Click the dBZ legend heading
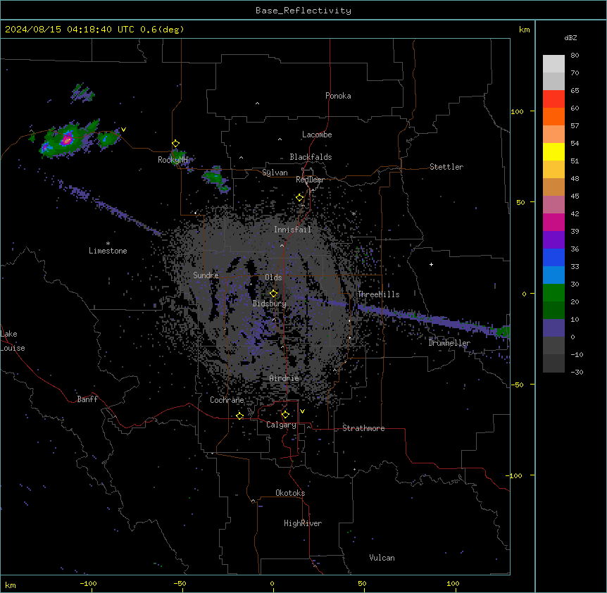This screenshot has width=607, height=593. [570, 37]
